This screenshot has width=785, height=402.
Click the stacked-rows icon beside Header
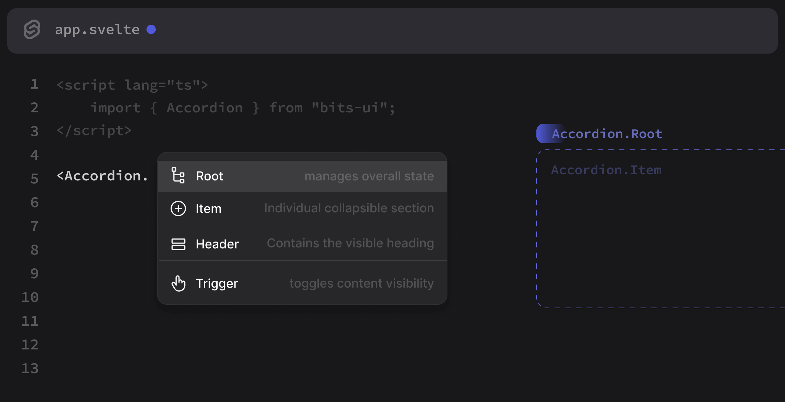point(178,244)
